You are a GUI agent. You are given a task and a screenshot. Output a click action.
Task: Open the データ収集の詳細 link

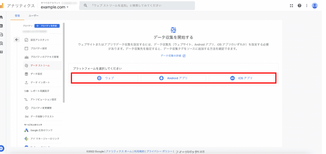tap(173, 56)
